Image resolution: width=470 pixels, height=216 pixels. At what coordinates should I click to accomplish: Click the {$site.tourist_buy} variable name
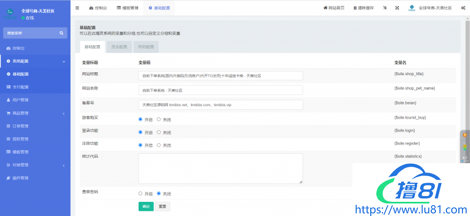click(409, 117)
